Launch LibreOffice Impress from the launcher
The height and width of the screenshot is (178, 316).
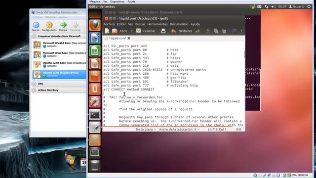95,63
